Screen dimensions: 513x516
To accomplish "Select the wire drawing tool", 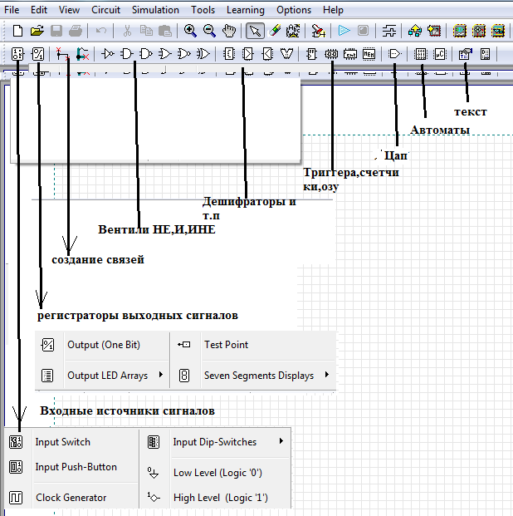I will click(61, 54).
